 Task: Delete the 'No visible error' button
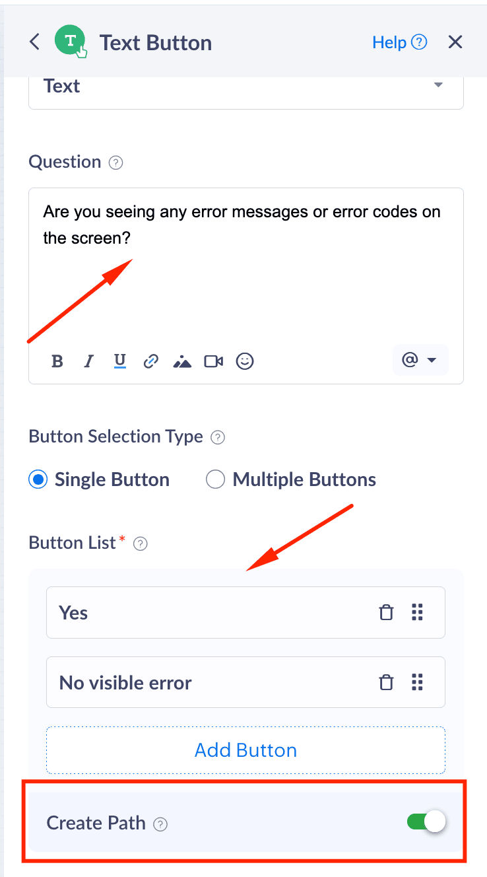386,682
